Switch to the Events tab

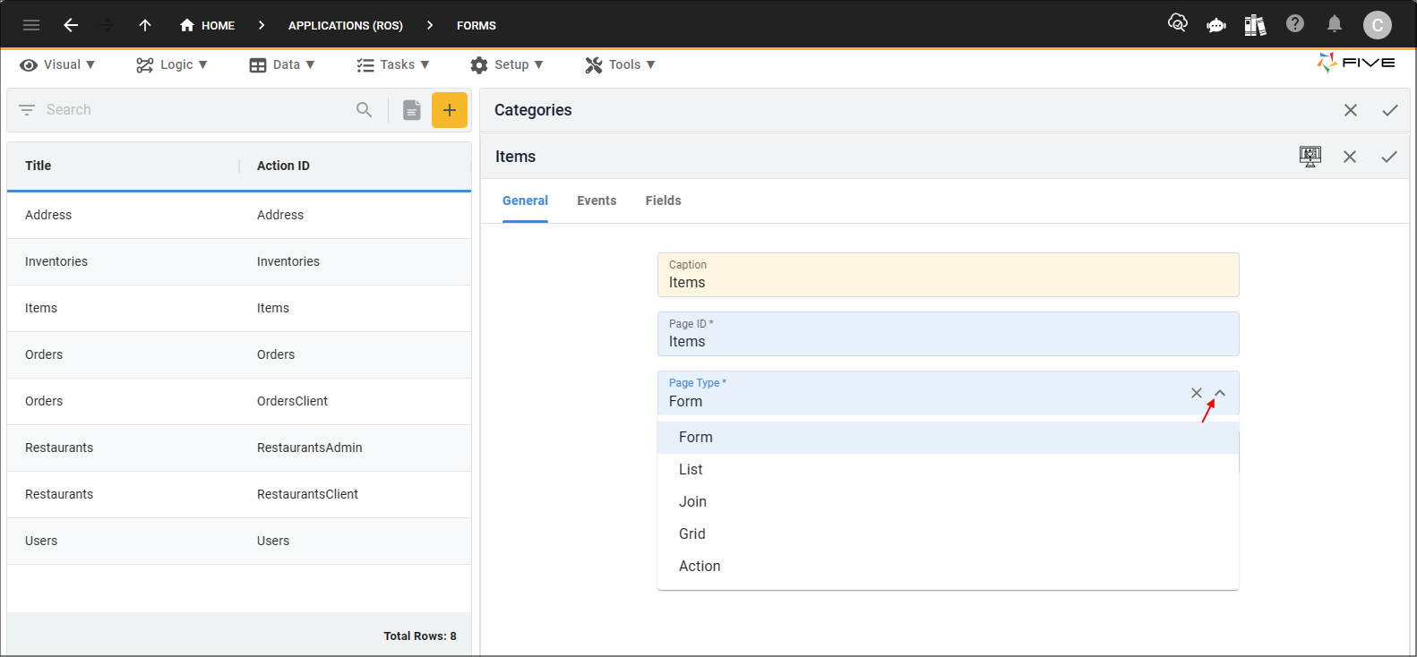[597, 201]
